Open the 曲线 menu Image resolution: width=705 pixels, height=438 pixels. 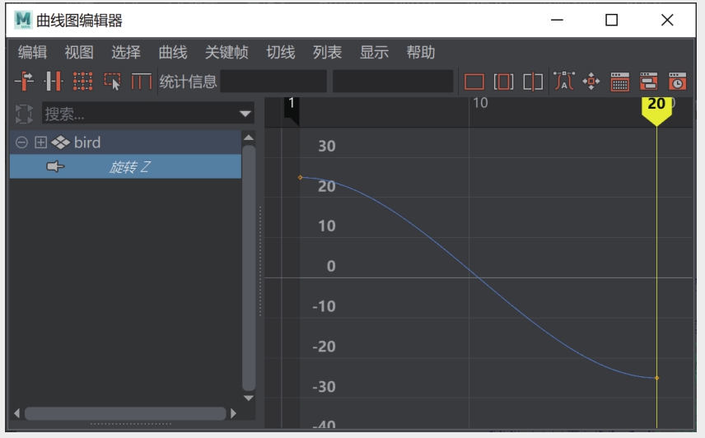(173, 53)
